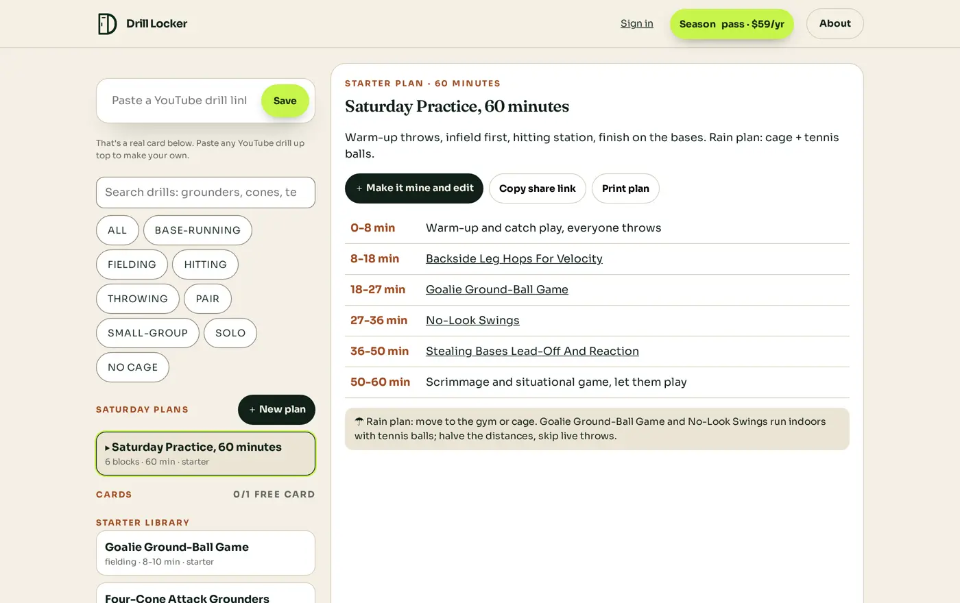960x603 pixels.
Task: Select the Saturday Practice, 60 minutes plan card
Action: [206, 454]
